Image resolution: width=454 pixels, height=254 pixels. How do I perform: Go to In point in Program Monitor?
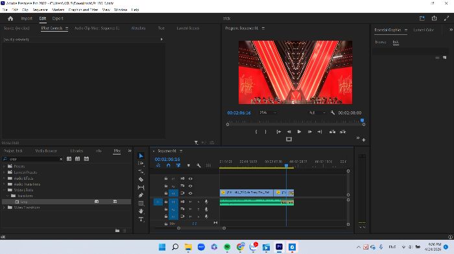(278, 132)
